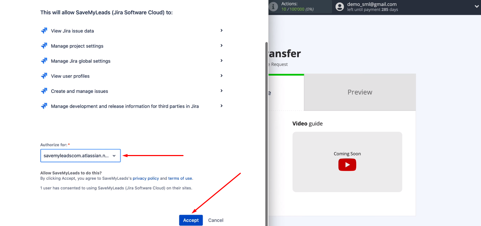
Task: Open the privacy policy link
Action: [x=146, y=178]
